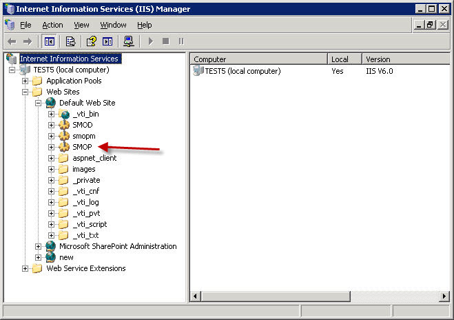Select the _vti_log folder in tree

point(85,202)
